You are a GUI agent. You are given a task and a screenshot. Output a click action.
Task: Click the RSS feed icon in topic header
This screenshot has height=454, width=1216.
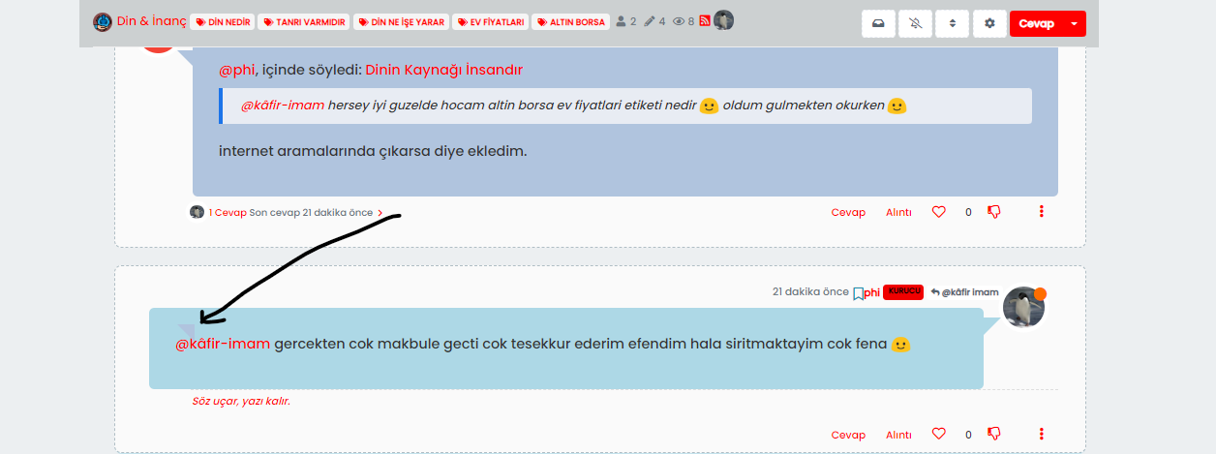[x=704, y=21]
